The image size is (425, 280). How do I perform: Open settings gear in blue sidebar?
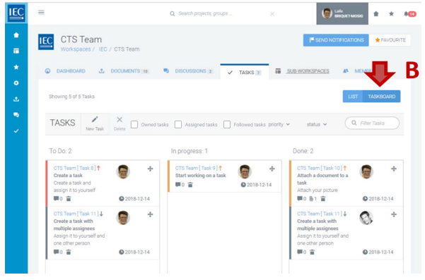(x=16, y=83)
